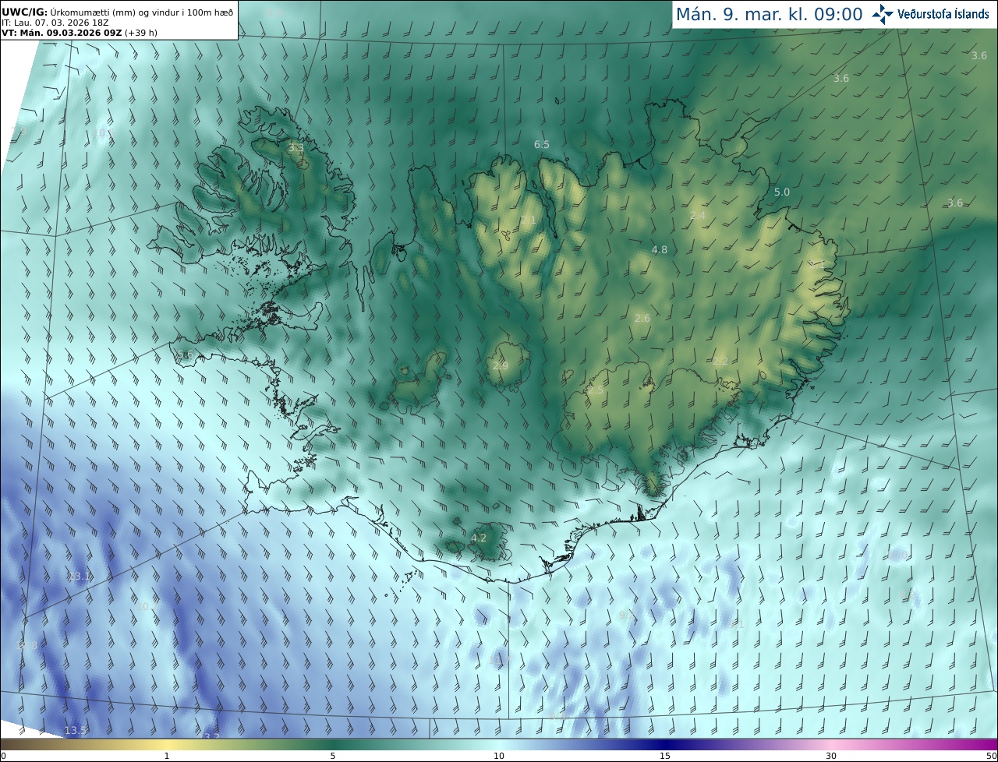Pick the pink color above the 30 tick

(831, 744)
